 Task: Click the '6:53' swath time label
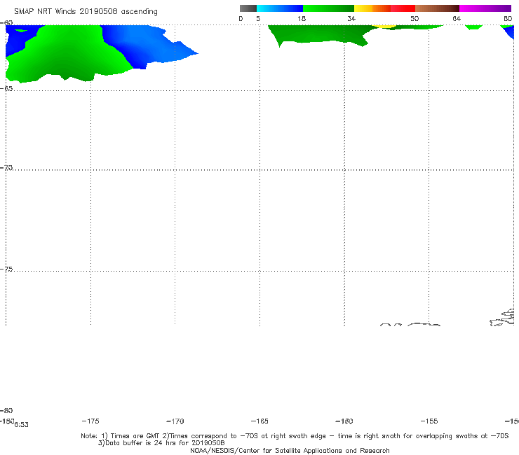pyautogui.click(x=22, y=425)
